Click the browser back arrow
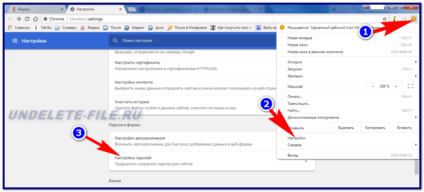 pyautogui.click(x=10, y=19)
